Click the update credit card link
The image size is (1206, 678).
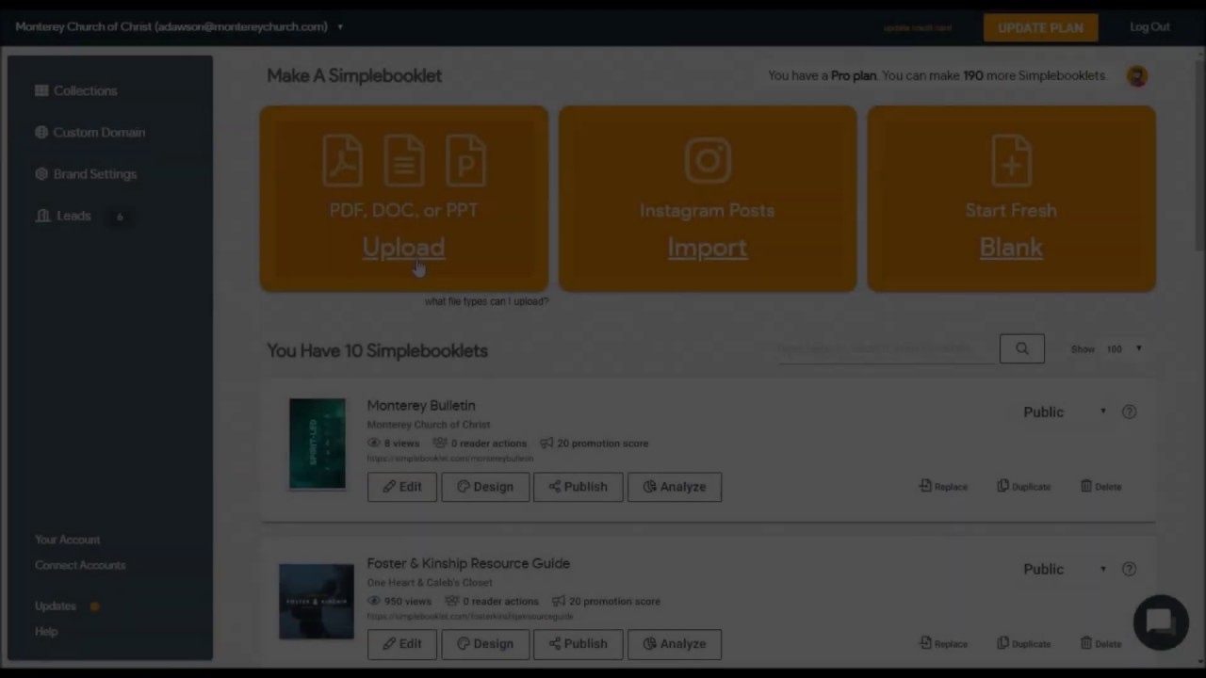[x=918, y=28]
